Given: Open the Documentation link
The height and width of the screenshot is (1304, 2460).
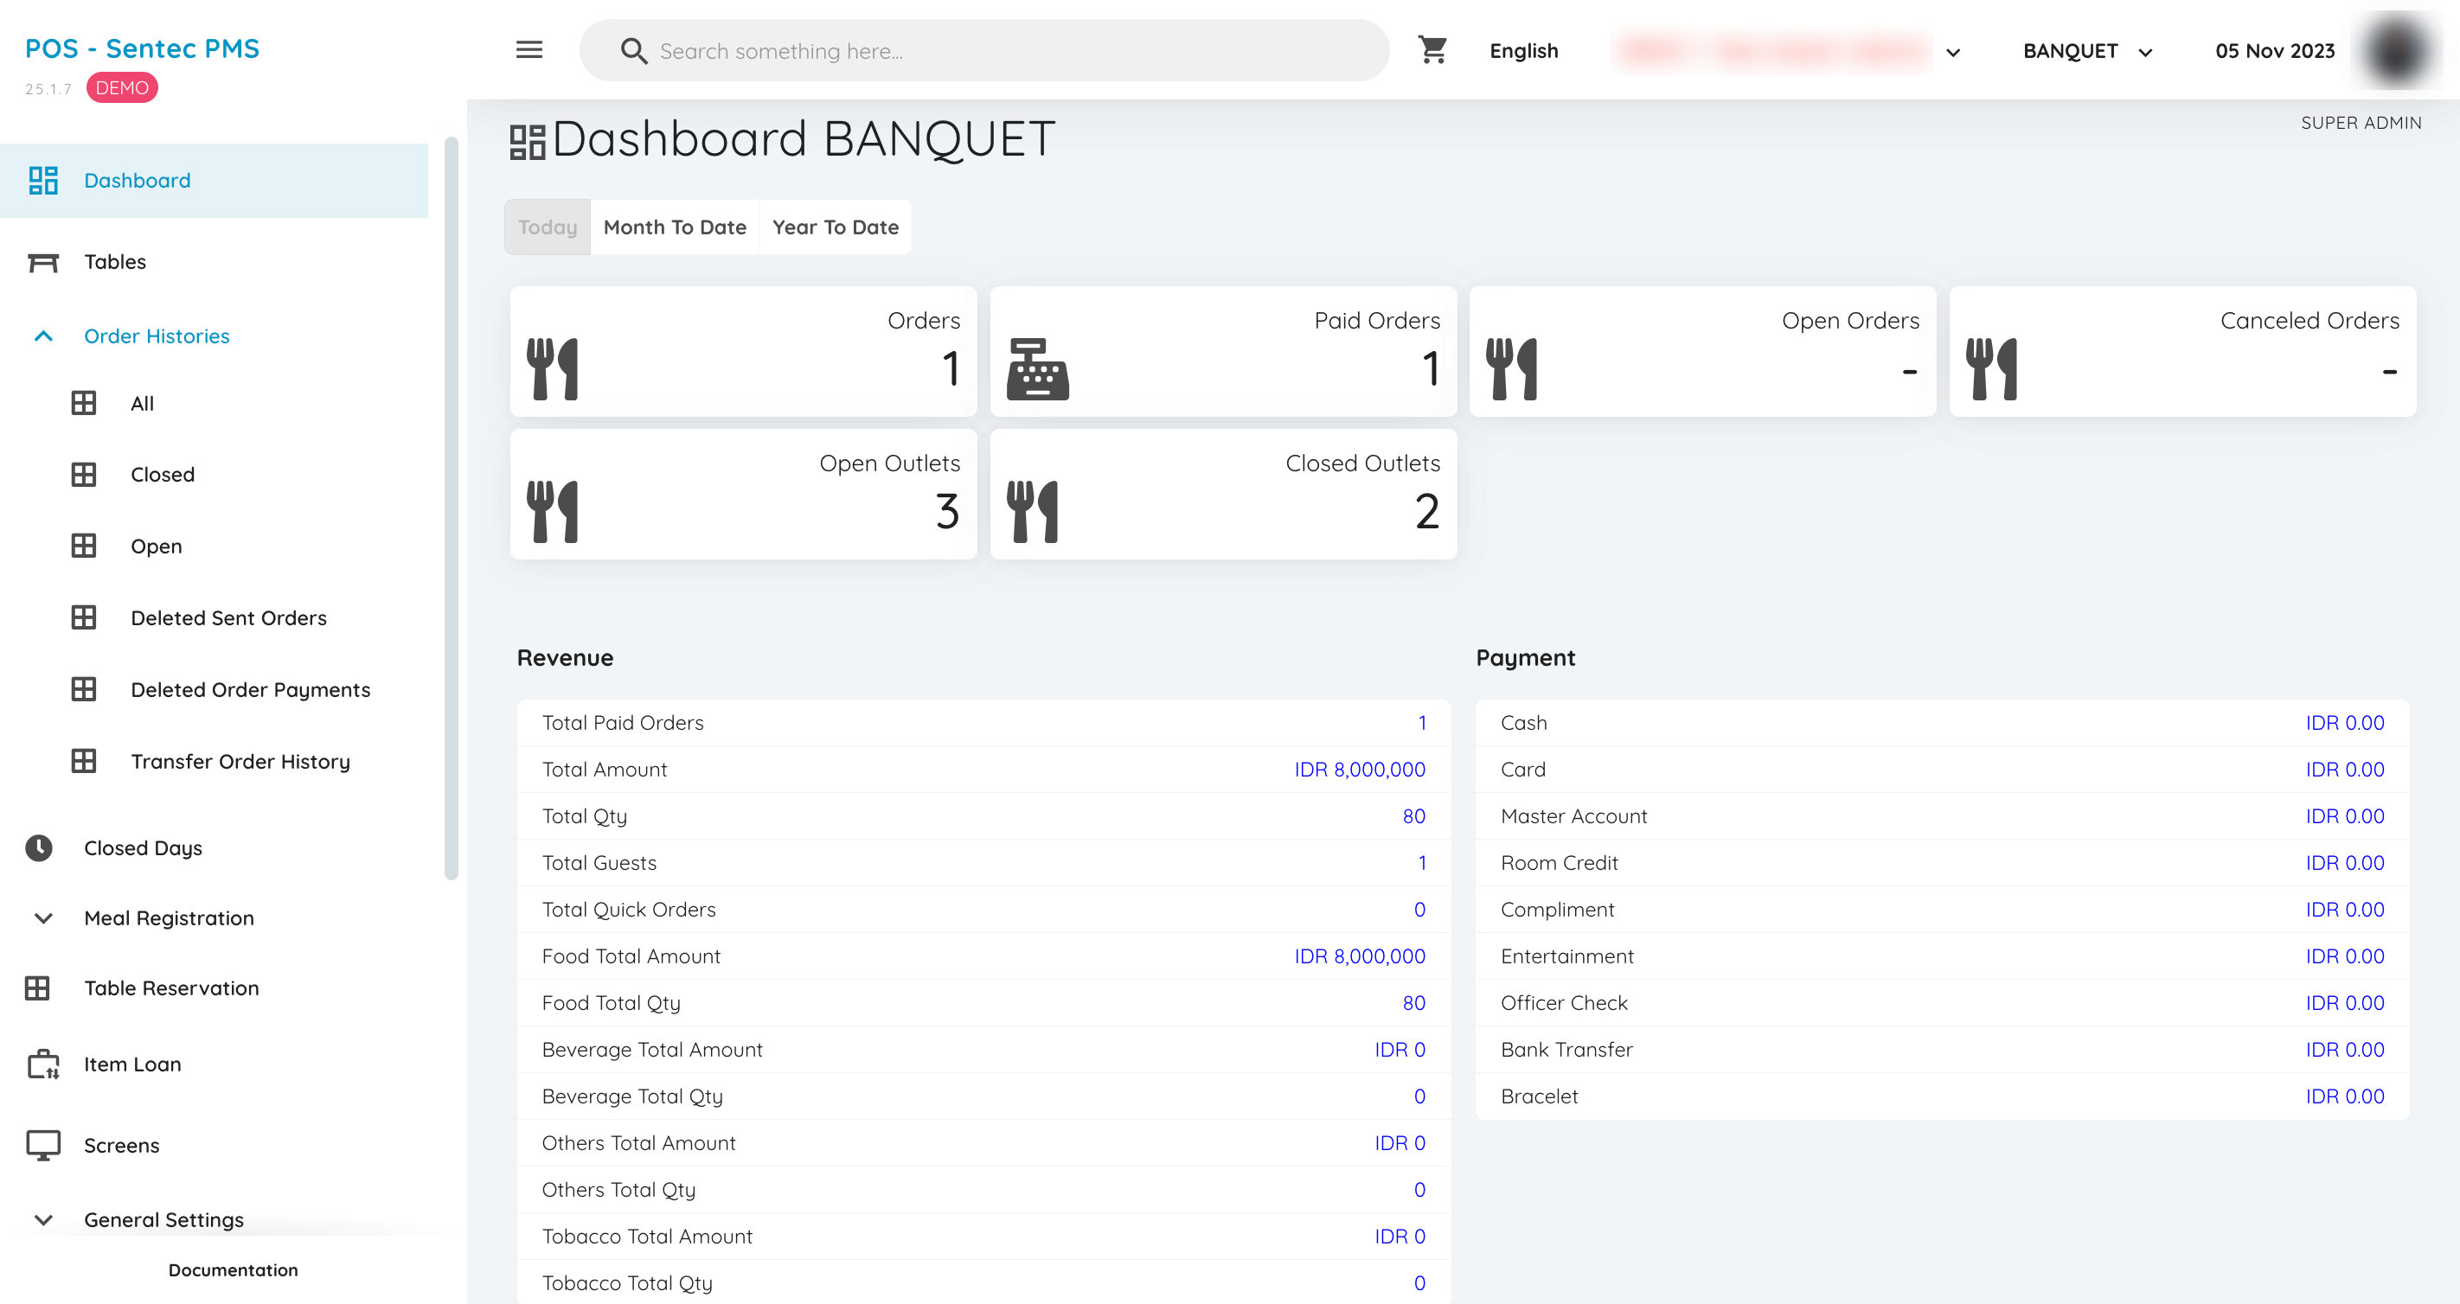Looking at the screenshot, I should [233, 1269].
